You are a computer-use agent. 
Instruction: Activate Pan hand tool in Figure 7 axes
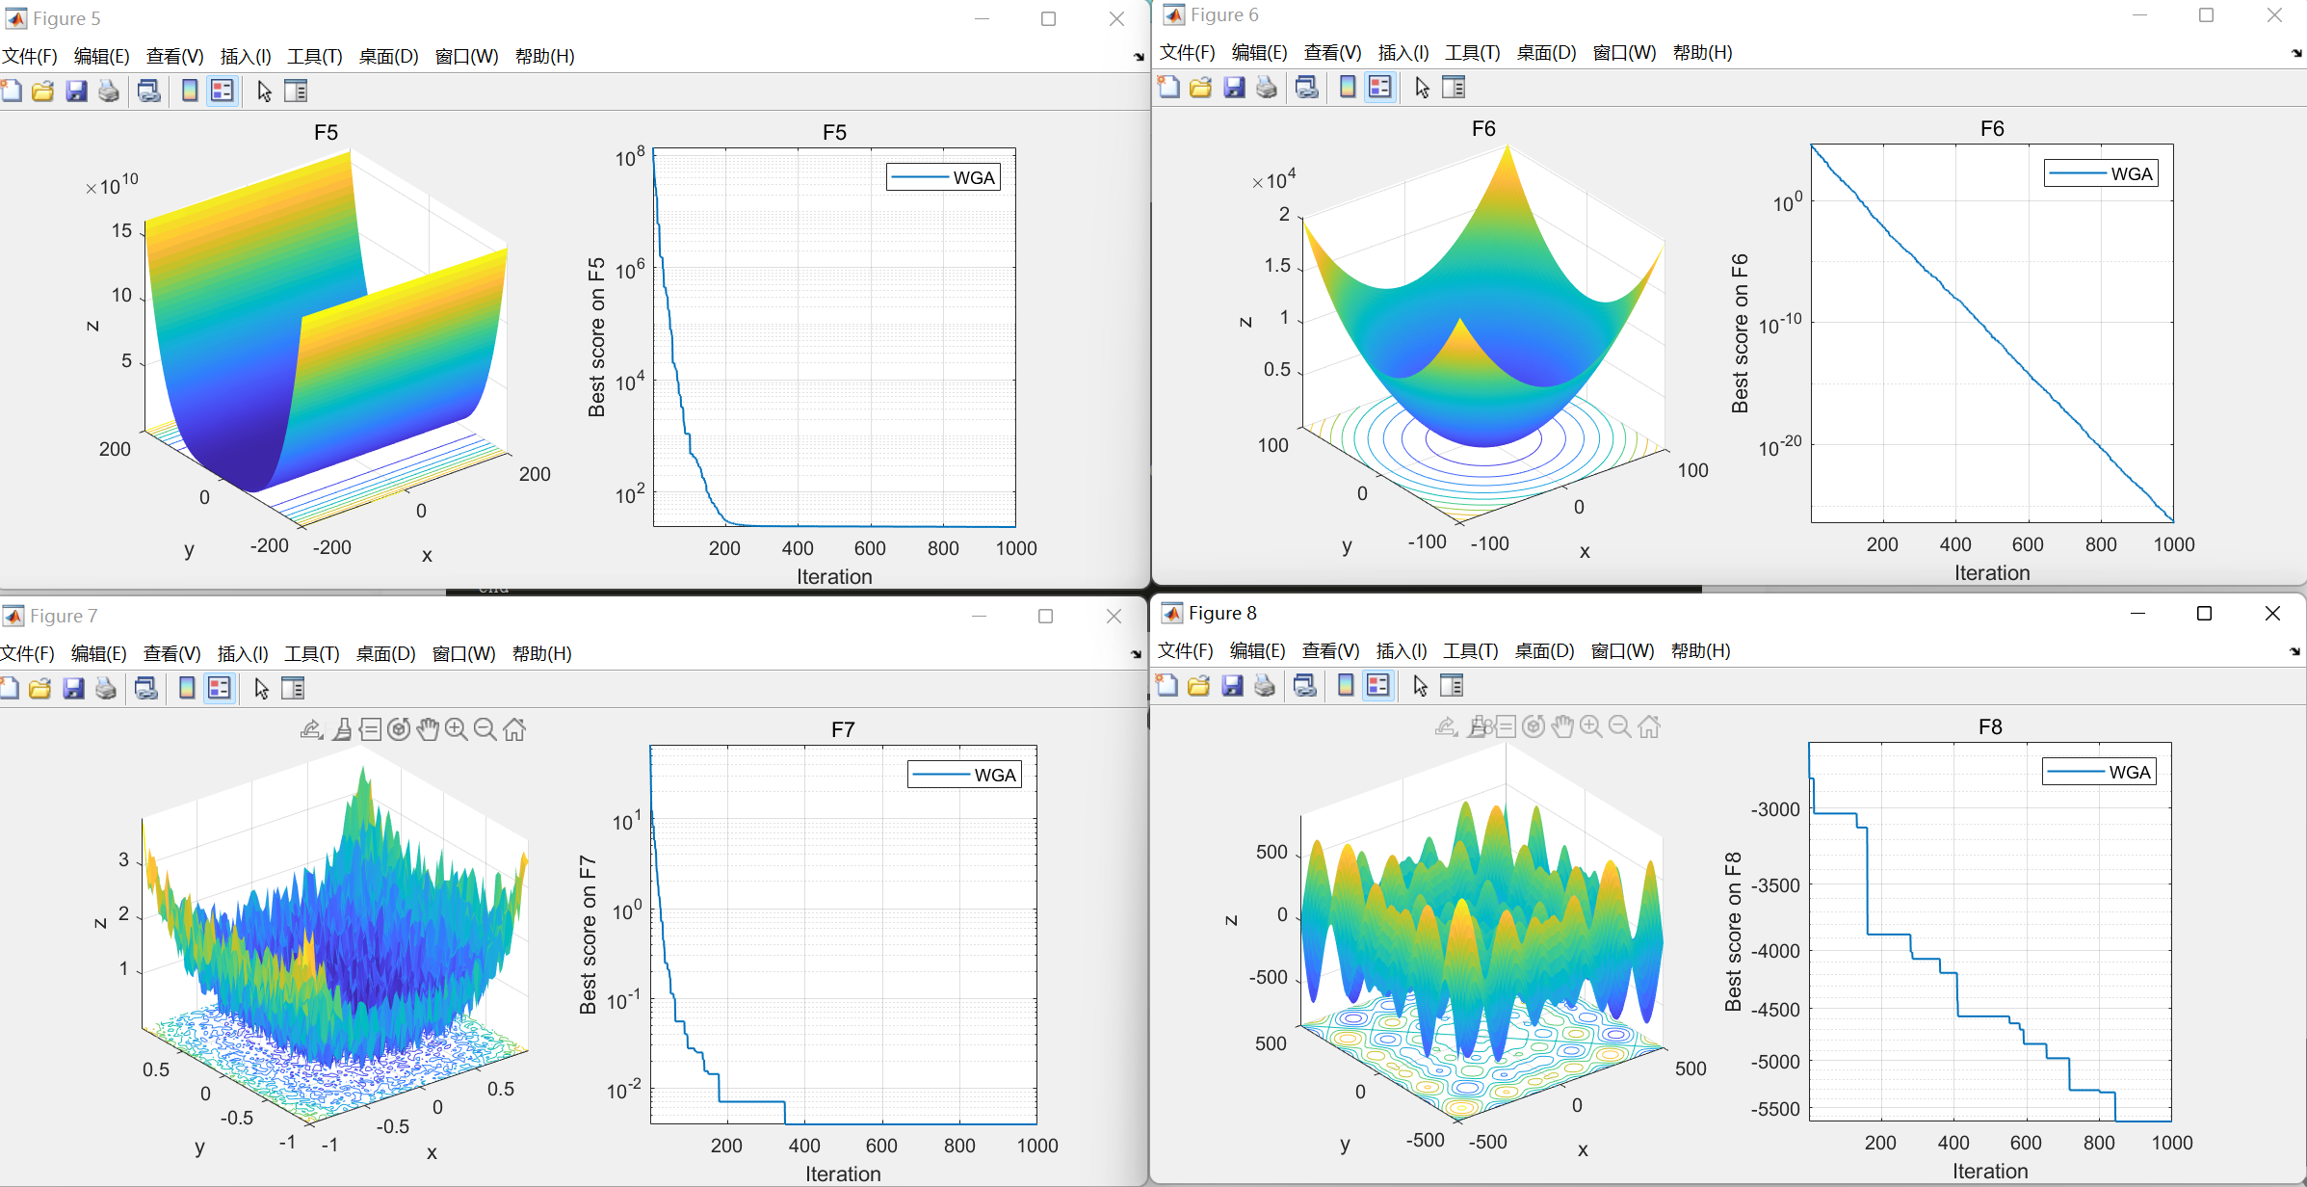(428, 729)
